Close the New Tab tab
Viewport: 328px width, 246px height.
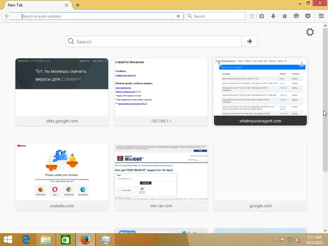point(67,5)
